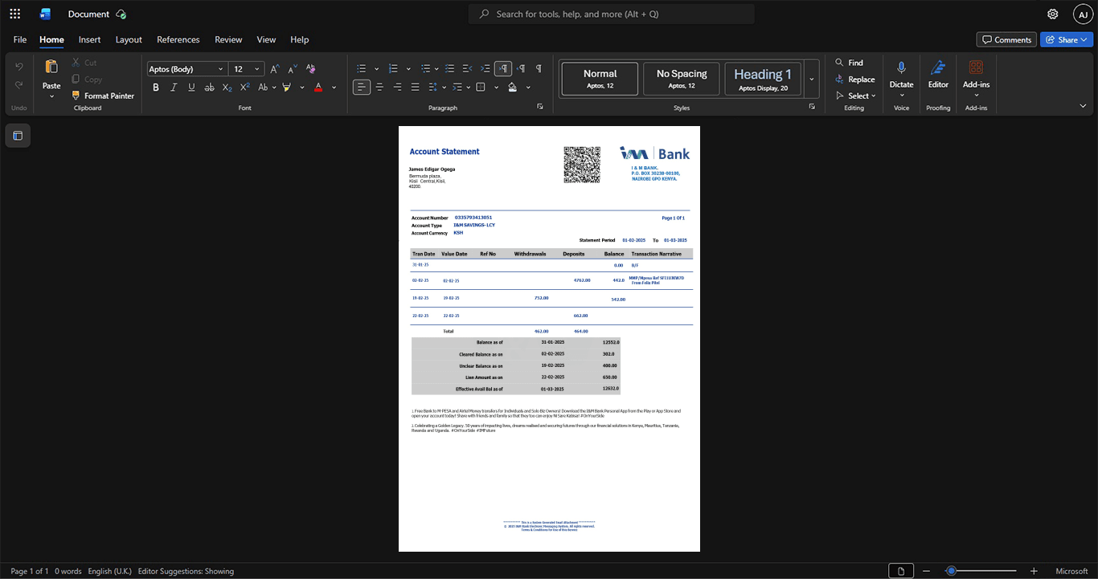
Task: Align paragraph to the right
Action: tap(397, 87)
